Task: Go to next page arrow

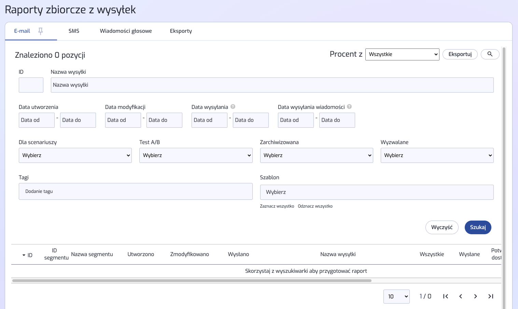Action: coord(475,296)
